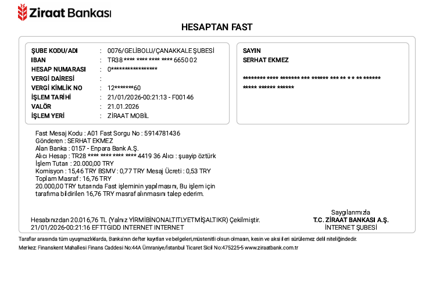Select transaction date 21/01/2026-00:21:13 - F00146
The width and height of the screenshot is (440, 282).
(151, 97)
